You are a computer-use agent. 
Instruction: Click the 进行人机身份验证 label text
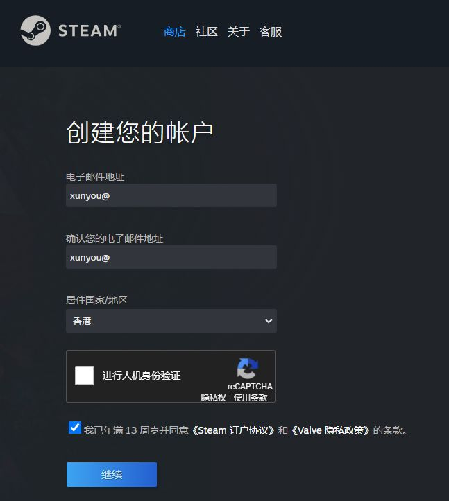tap(142, 376)
